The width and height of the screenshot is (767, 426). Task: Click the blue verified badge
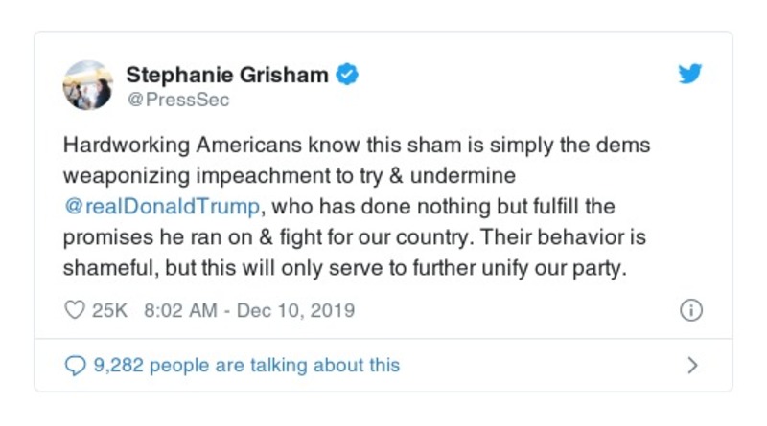[x=347, y=75]
